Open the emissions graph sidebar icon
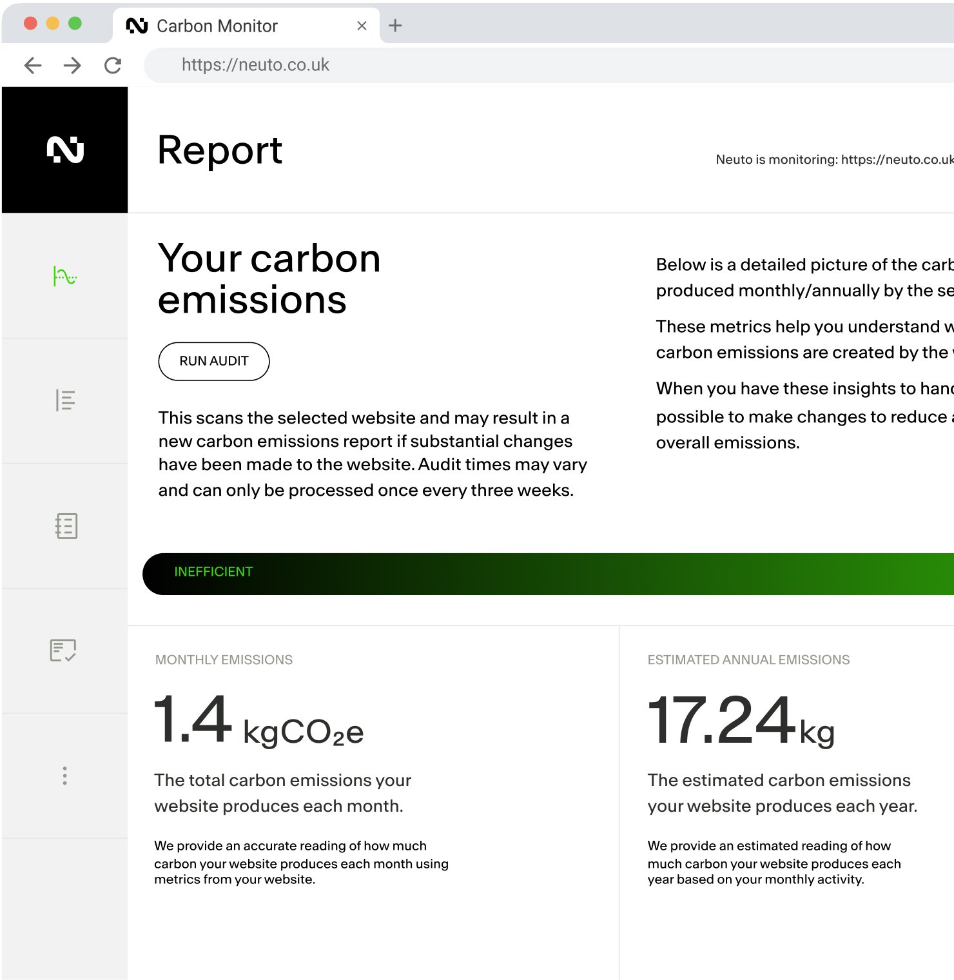The width and height of the screenshot is (954, 980). point(65,277)
